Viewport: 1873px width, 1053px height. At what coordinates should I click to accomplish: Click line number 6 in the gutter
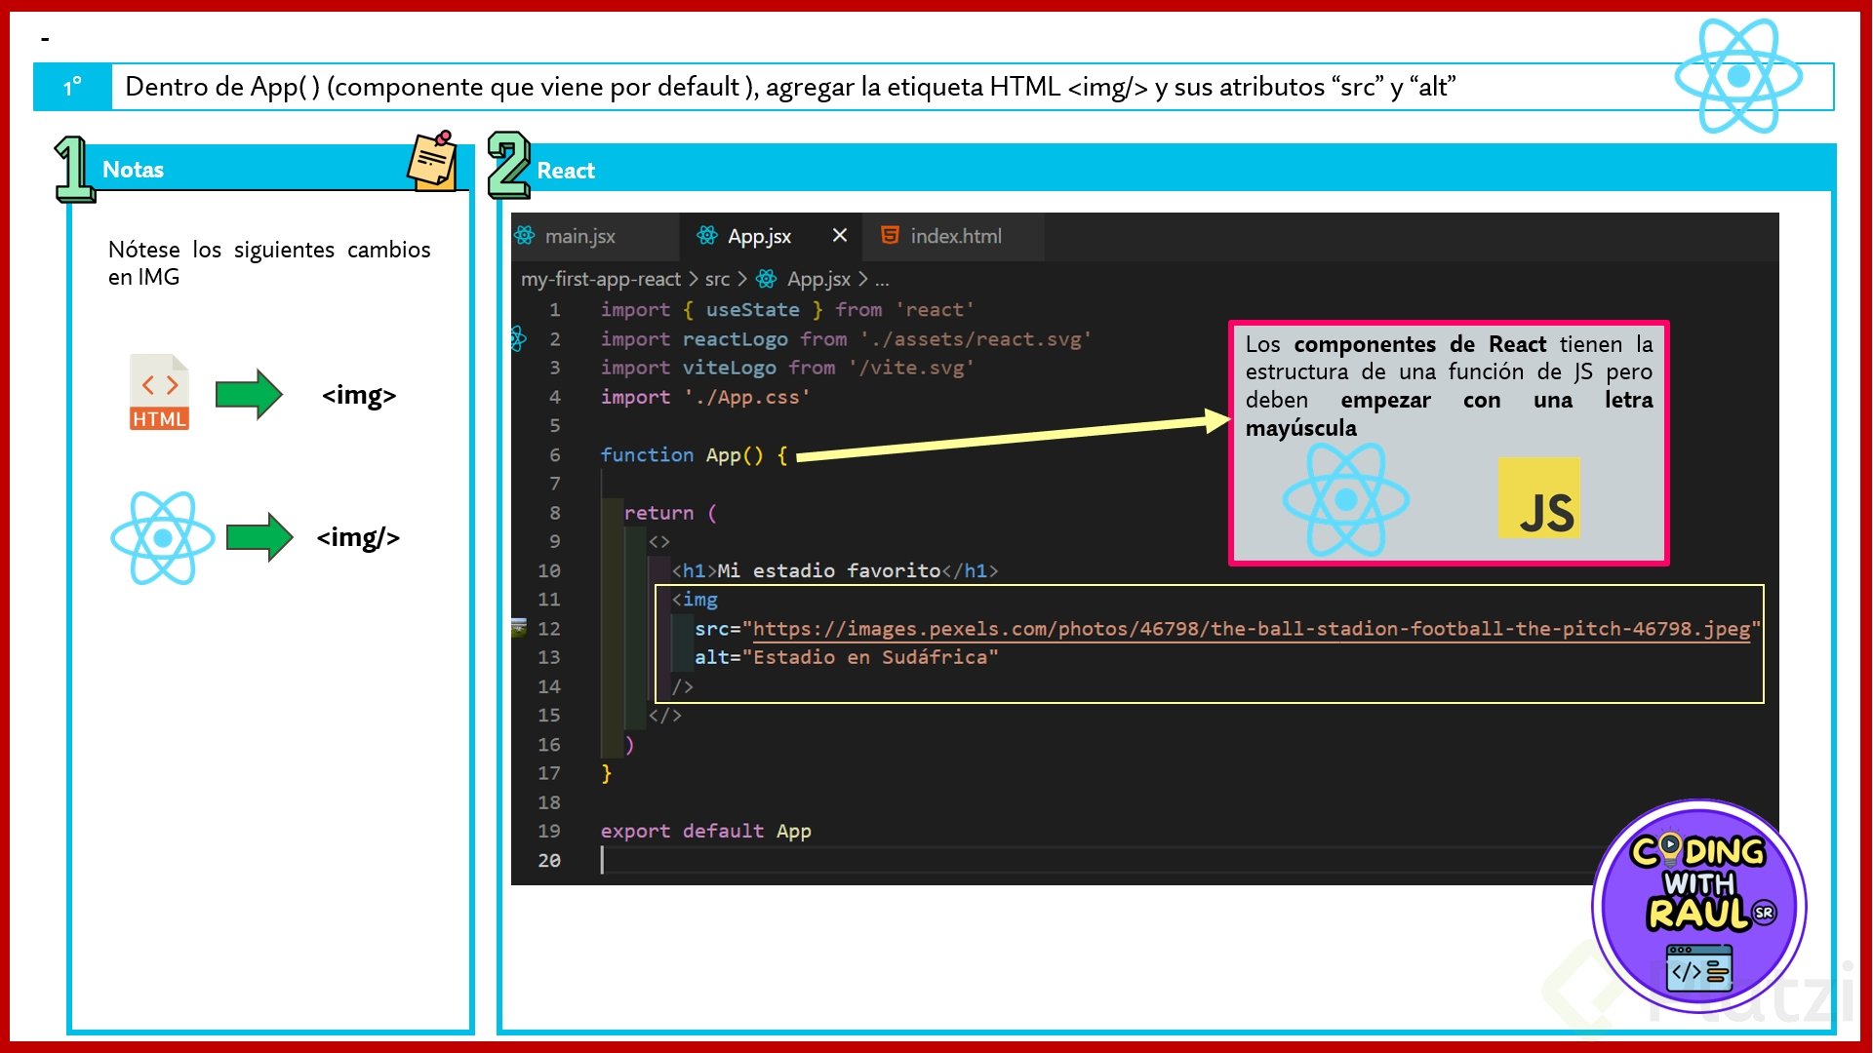click(x=554, y=454)
